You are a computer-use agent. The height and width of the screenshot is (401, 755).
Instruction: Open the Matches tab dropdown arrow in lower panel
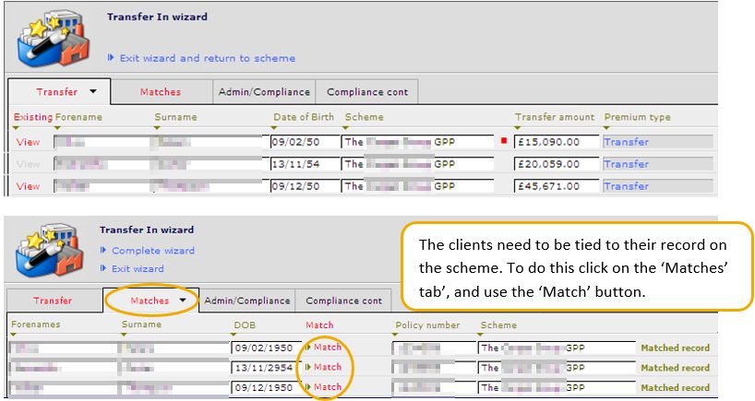(x=183, y=301)
